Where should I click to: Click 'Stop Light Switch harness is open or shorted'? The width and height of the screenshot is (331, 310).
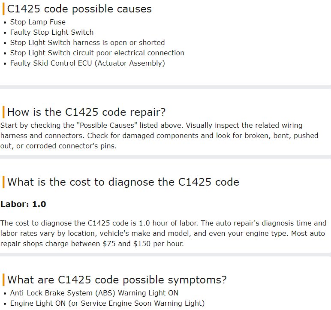click(87, 42)
